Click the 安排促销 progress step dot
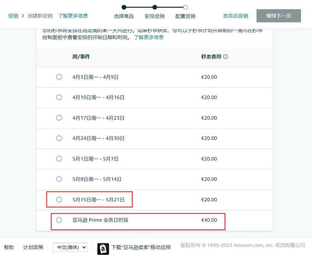Image resolution: width=312 pixels, height=261 pixels. coord(155,7)
